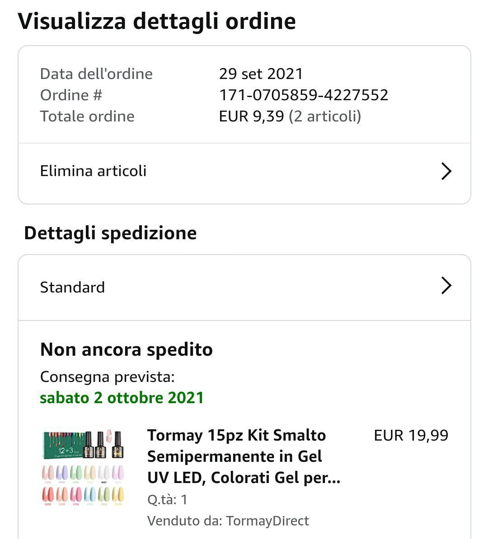Screen dimensions: 488x539
Task: Select the Standard shipping option text
Action: tap(72, 287)
